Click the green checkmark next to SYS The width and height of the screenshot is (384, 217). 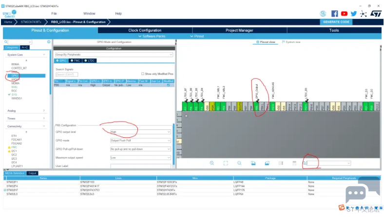pyautogui.click(x=9, y=94)
